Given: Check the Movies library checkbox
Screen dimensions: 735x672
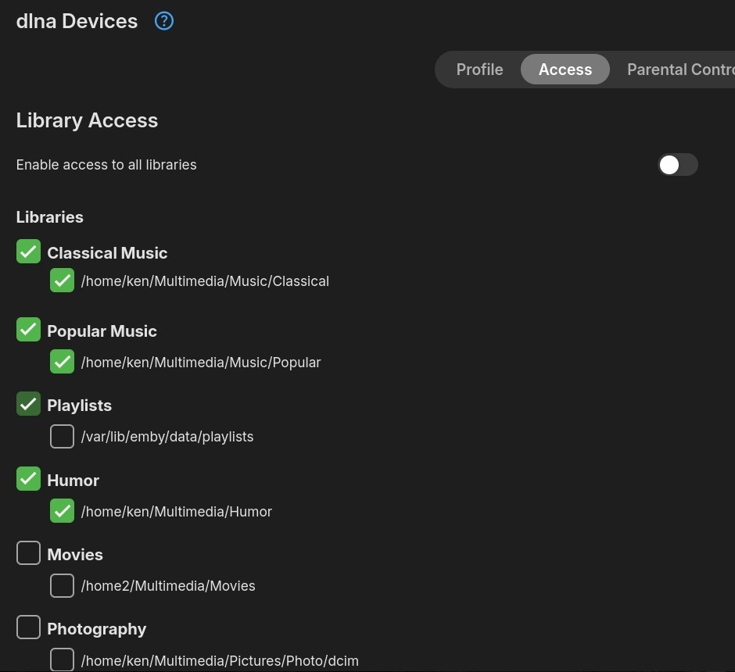Looking at the screenshot, I should (x=28, y=553).
